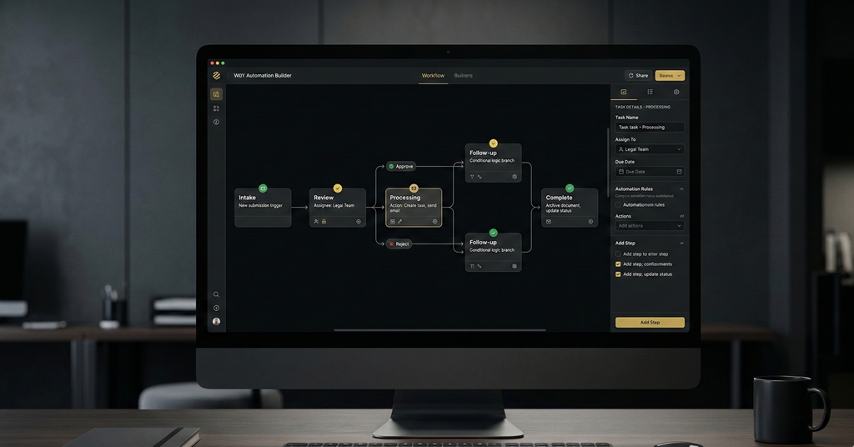
Task: Focus the Task Name input field
Action: click(x=650, y=127)
